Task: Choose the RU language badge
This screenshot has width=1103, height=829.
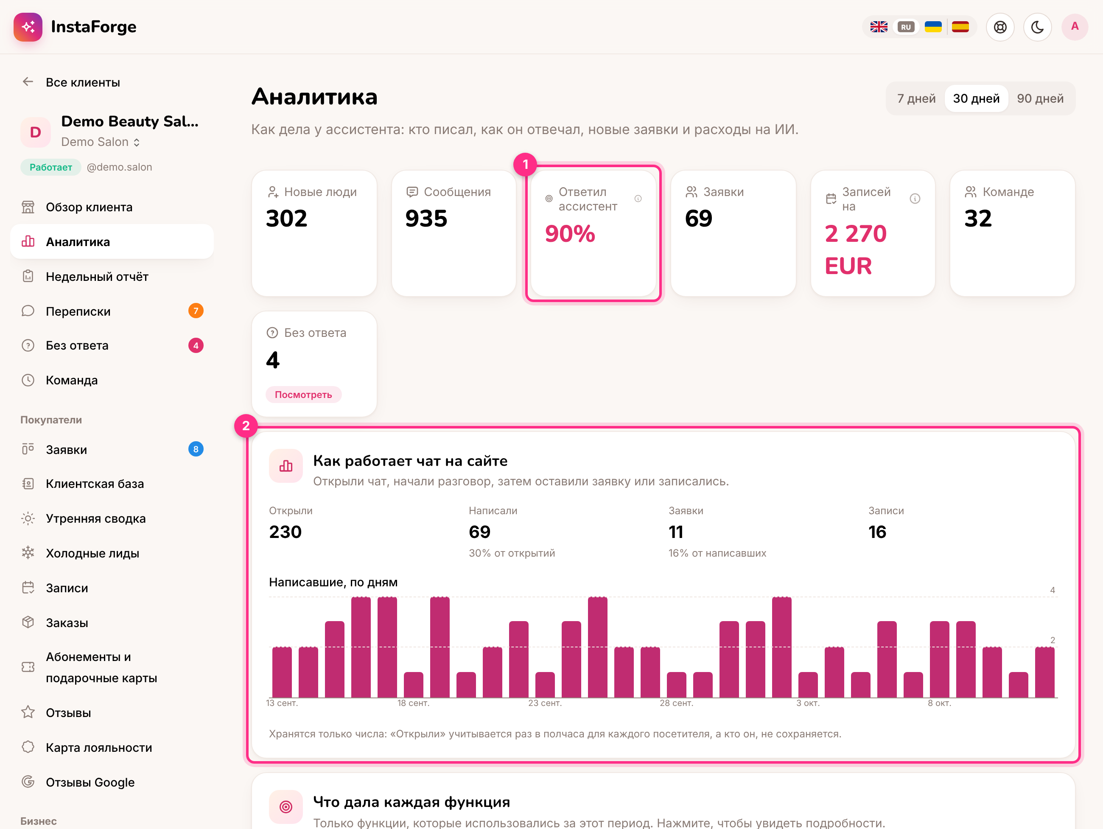Action: [906, 27]
